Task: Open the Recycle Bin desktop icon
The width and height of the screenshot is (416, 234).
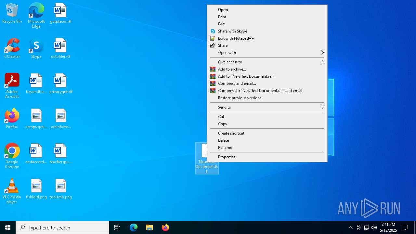Action: 12,14
